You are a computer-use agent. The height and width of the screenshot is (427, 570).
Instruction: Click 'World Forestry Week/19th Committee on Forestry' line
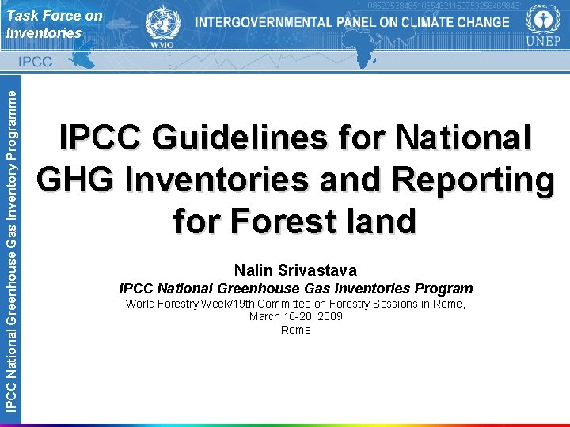[x=295, y=304]
